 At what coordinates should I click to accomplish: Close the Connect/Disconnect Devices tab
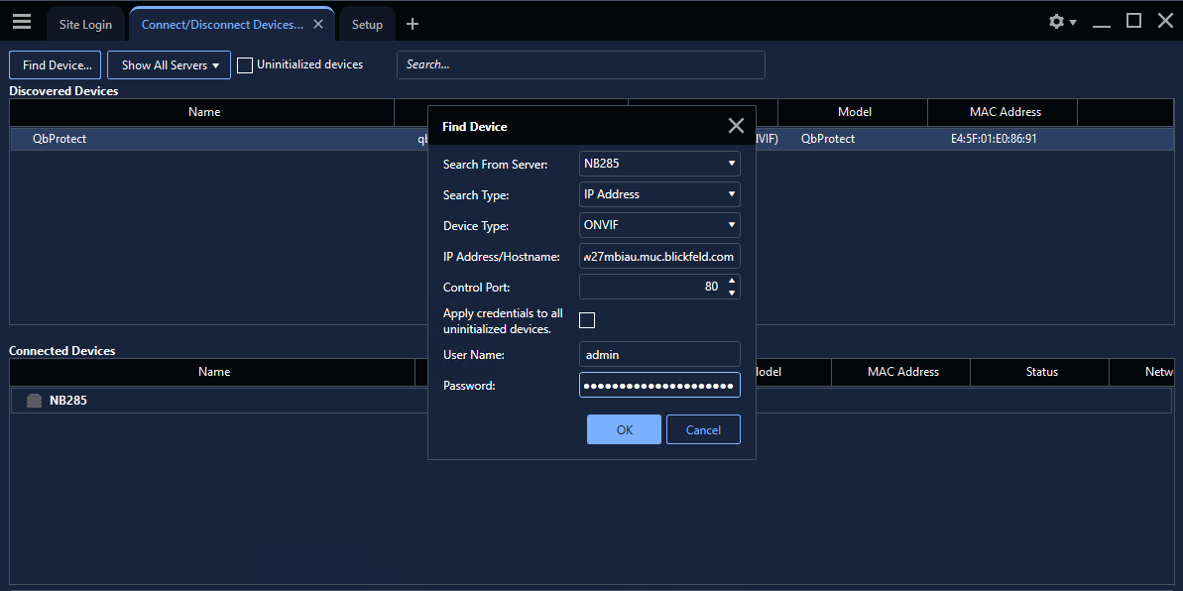[317, 24]
